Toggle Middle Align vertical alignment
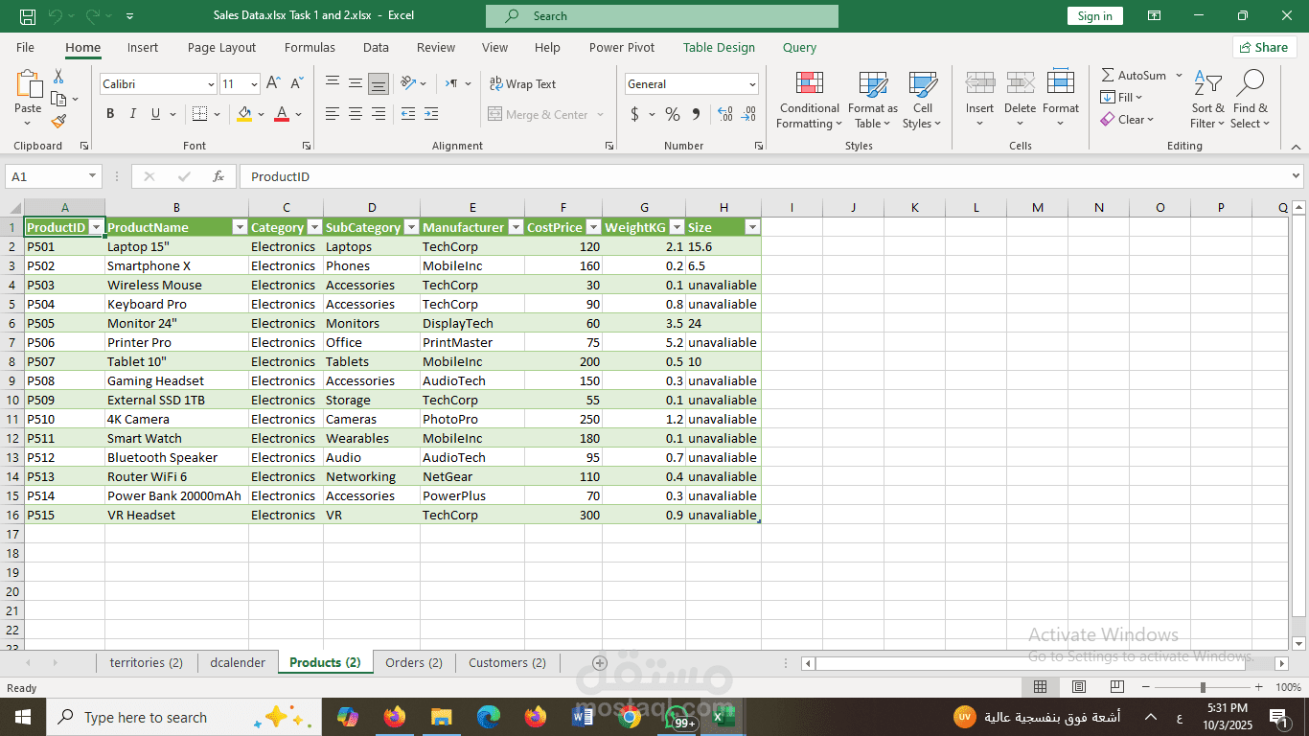 click(356, 84)
